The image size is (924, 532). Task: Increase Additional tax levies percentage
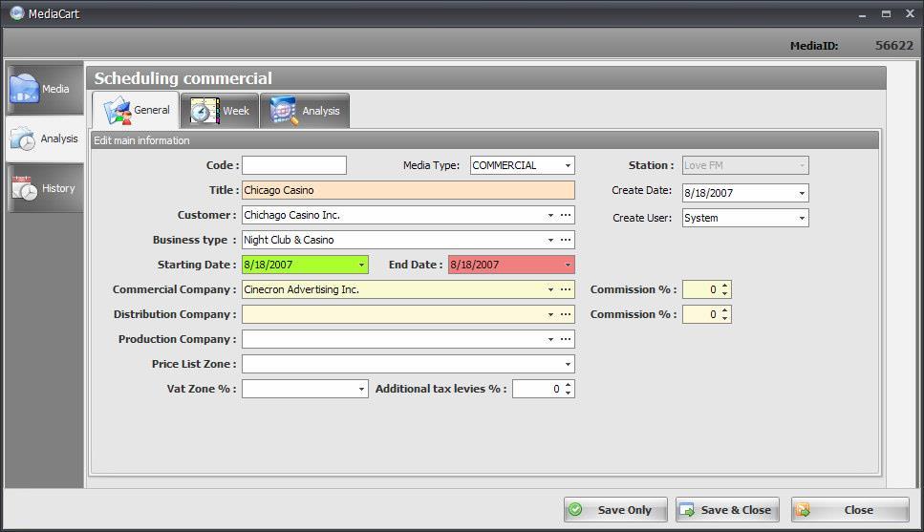coord(569,385)
